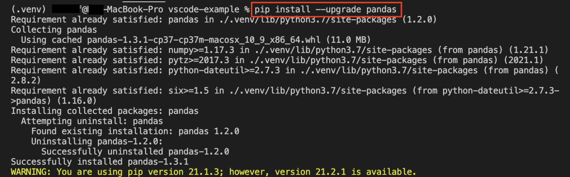This screenshot has width=570, height=177.
Task: Click the Installing collected packages line
Action: coord(105,111)
